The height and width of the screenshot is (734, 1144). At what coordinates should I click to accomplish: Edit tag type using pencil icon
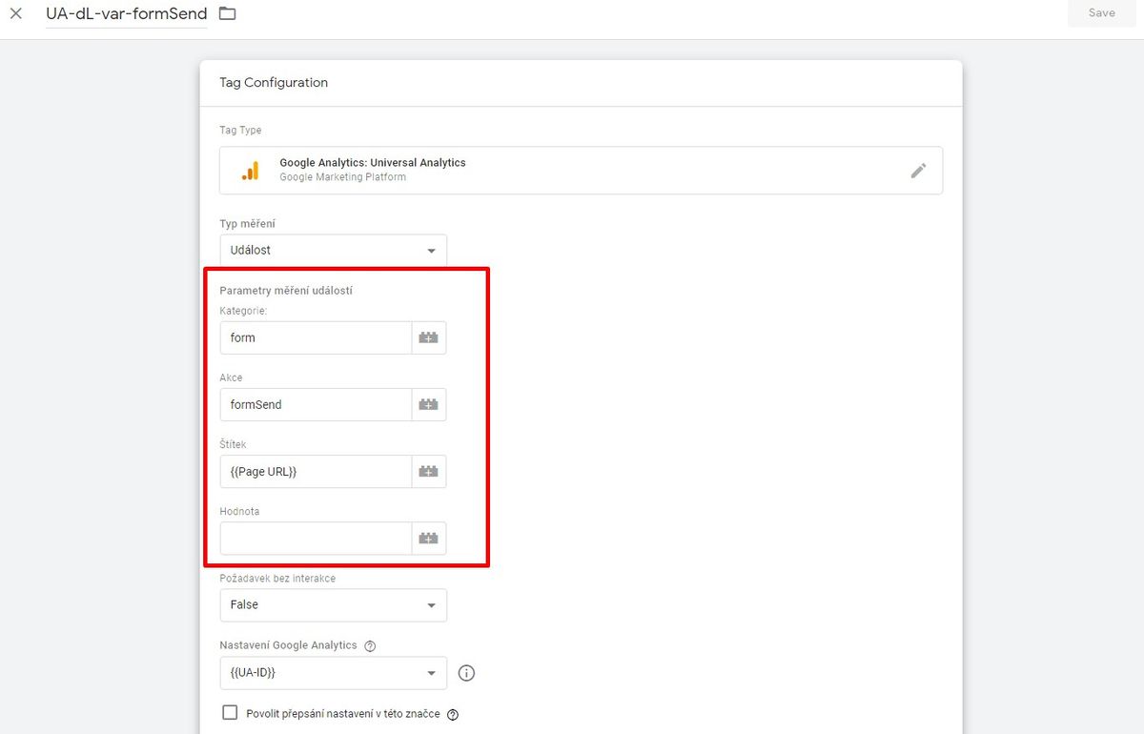[x=918, y=170]
